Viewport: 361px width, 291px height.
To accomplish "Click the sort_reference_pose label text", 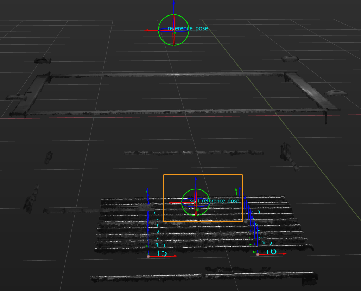I will click(x=214, y=201).
